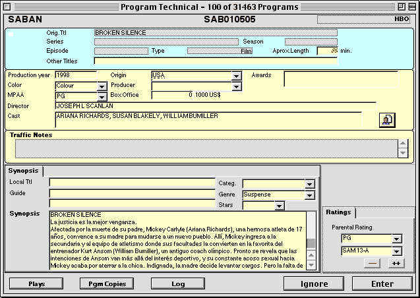Image resolution: width=420 pixels, height=298 pixels.
Task: Click the Ignore button
Action: point(314,283)
